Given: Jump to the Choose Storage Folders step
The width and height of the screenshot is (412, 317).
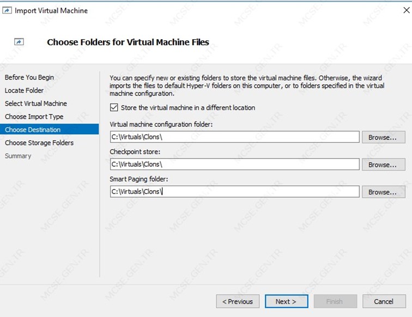Looking at the screenshot, I should point(39,143).
